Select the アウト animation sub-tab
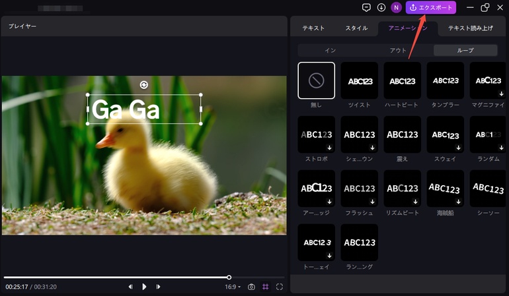This screenshot has width=509, height=296. coord(398,50)
